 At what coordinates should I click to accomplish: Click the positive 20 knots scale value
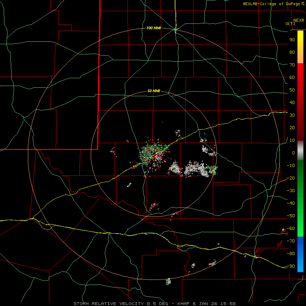click(x=292, y=128)
